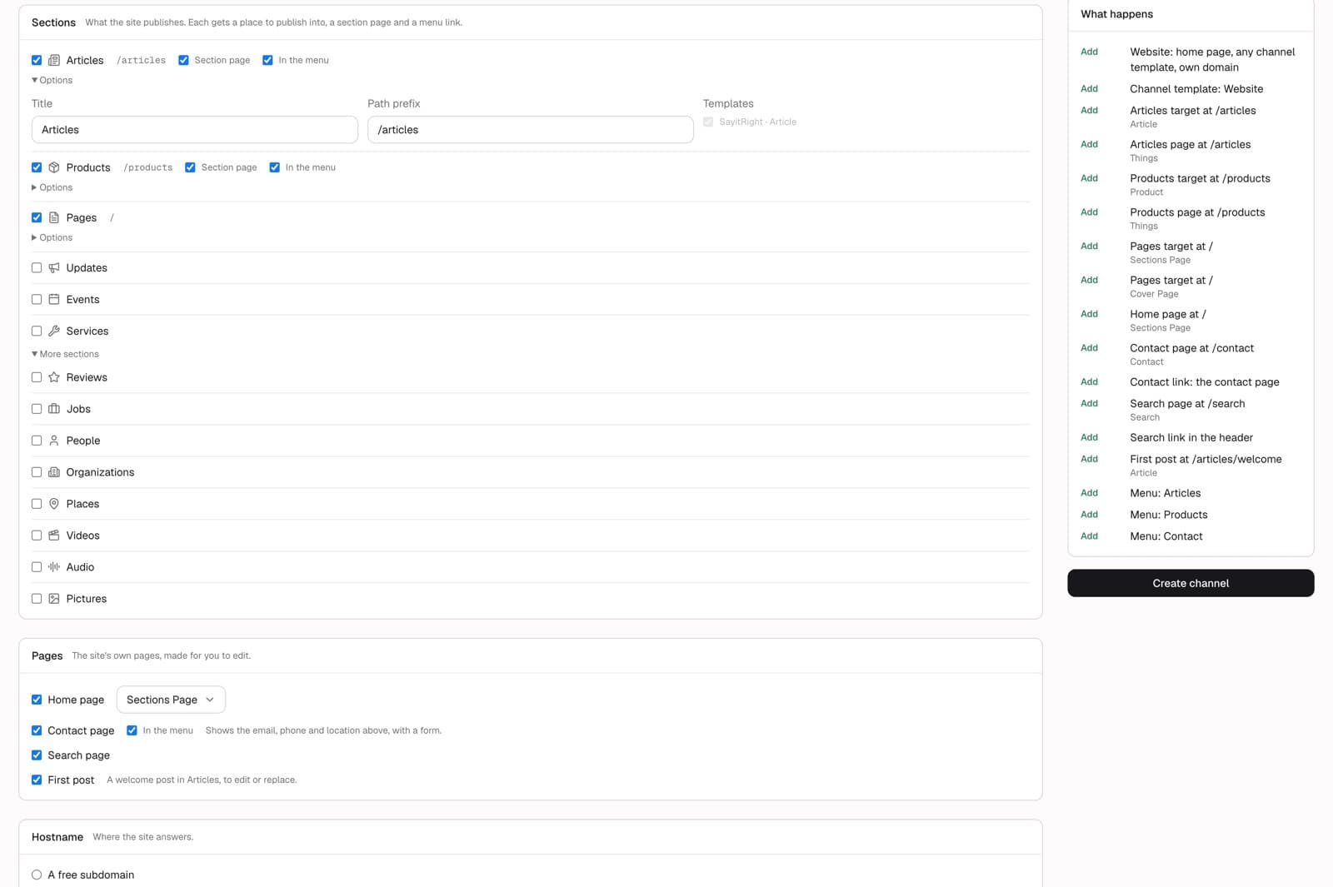This screenshot has width=1333, height=887.
Task: Click the Places map pin icon
Action: [x=54, y=504]
